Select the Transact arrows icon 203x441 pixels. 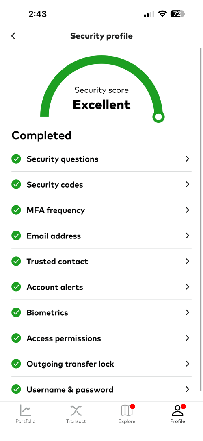tap(76, 410)
